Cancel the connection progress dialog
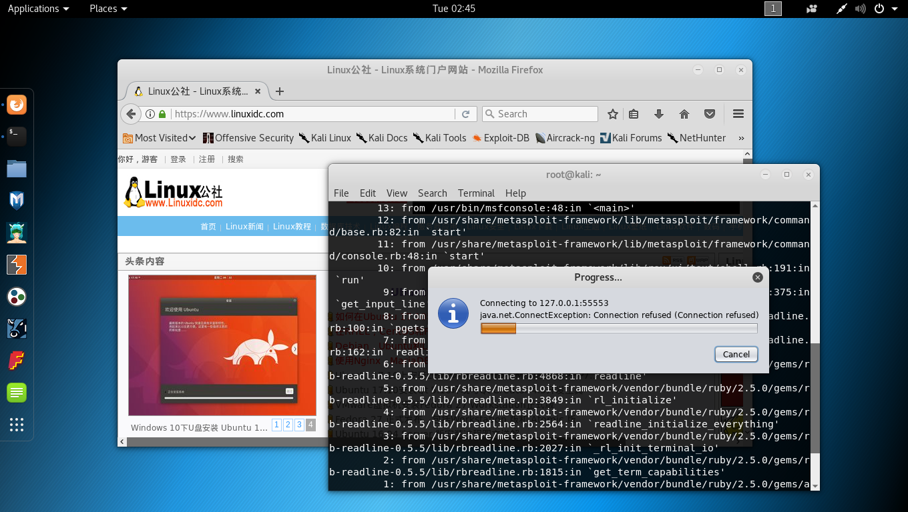 736,354
